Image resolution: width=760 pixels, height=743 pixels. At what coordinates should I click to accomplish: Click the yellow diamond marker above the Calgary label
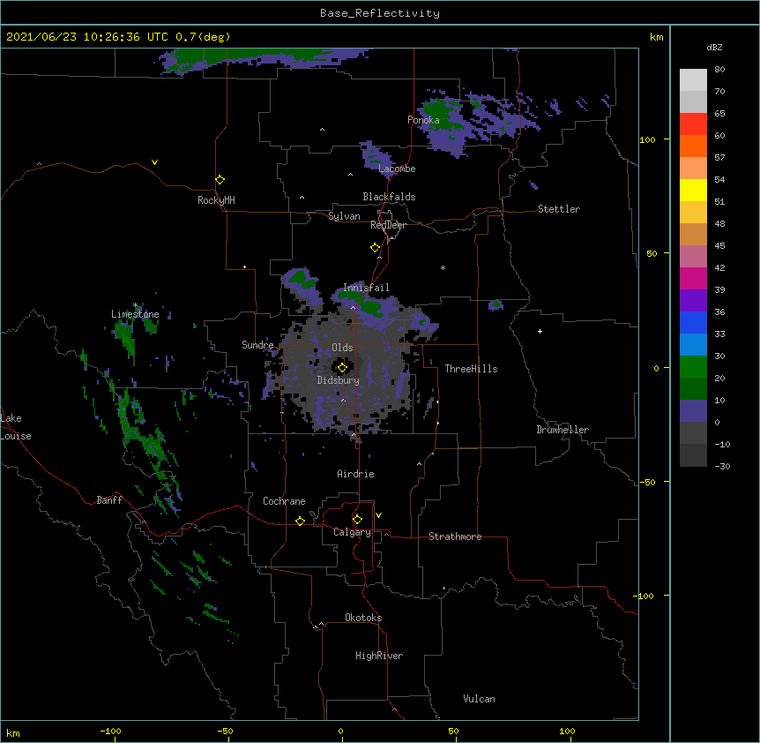coord(357,520)
